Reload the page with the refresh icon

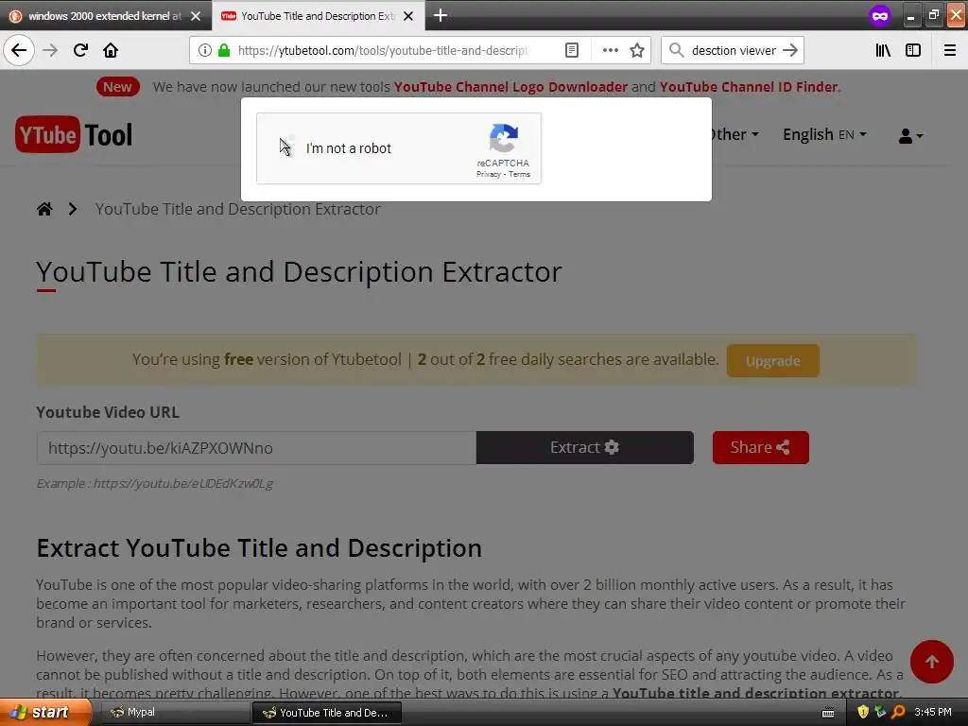coord(80,50)
